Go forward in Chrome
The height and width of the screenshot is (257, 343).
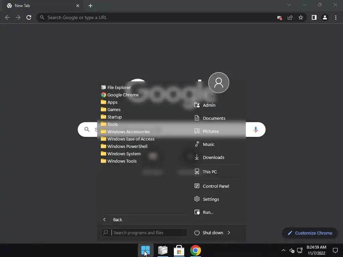18,17
